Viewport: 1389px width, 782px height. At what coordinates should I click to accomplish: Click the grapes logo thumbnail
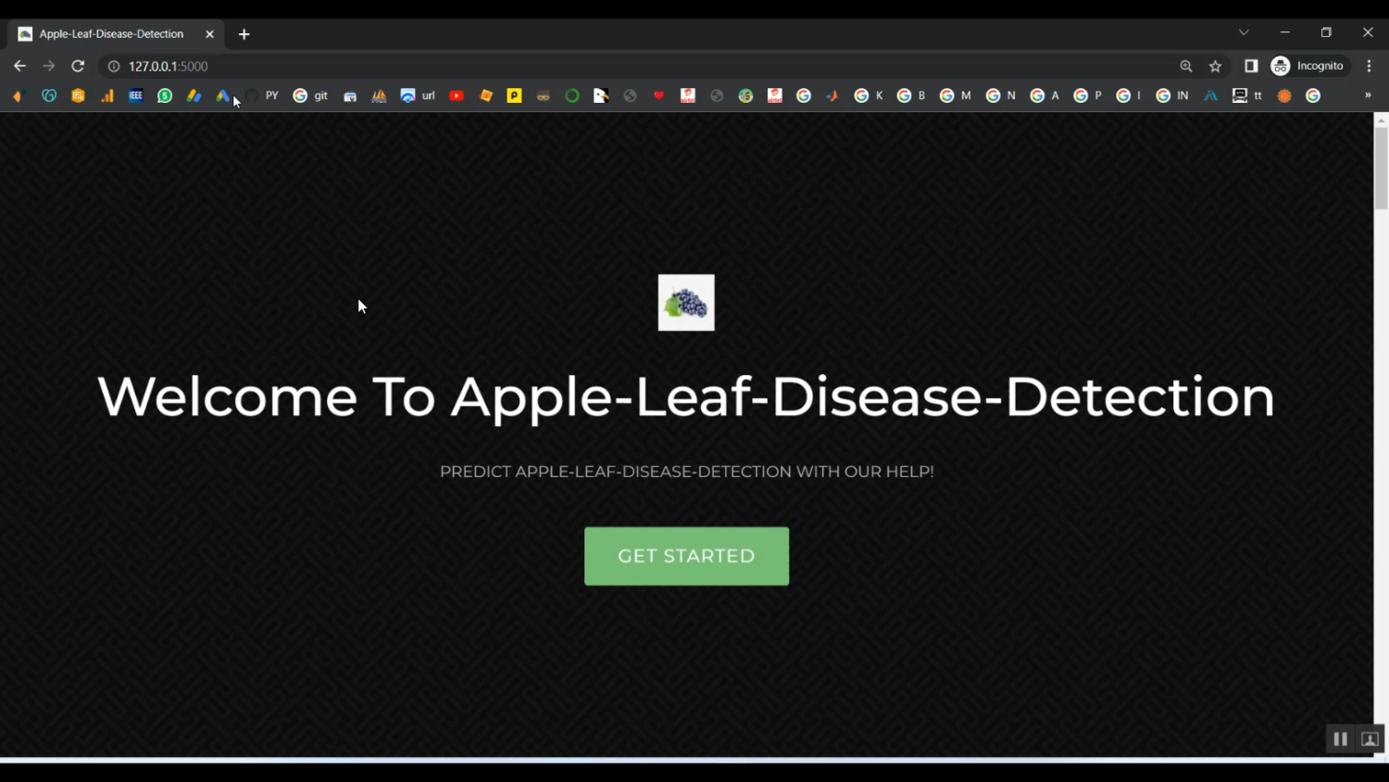[x=686, y=302]
